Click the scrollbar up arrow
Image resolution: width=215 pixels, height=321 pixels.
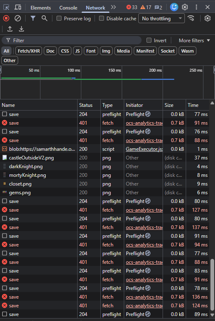[x=212, y=103]
